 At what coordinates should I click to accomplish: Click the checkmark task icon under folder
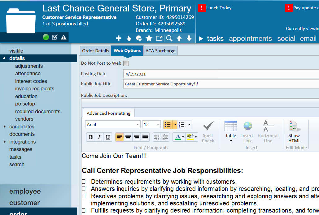pyautogui.click(x=55, y=37)
